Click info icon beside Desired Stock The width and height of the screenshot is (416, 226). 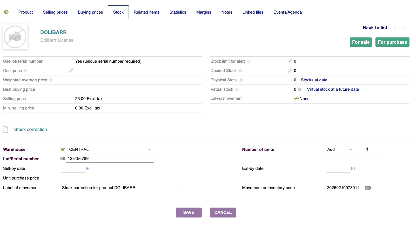coord(240,71)
